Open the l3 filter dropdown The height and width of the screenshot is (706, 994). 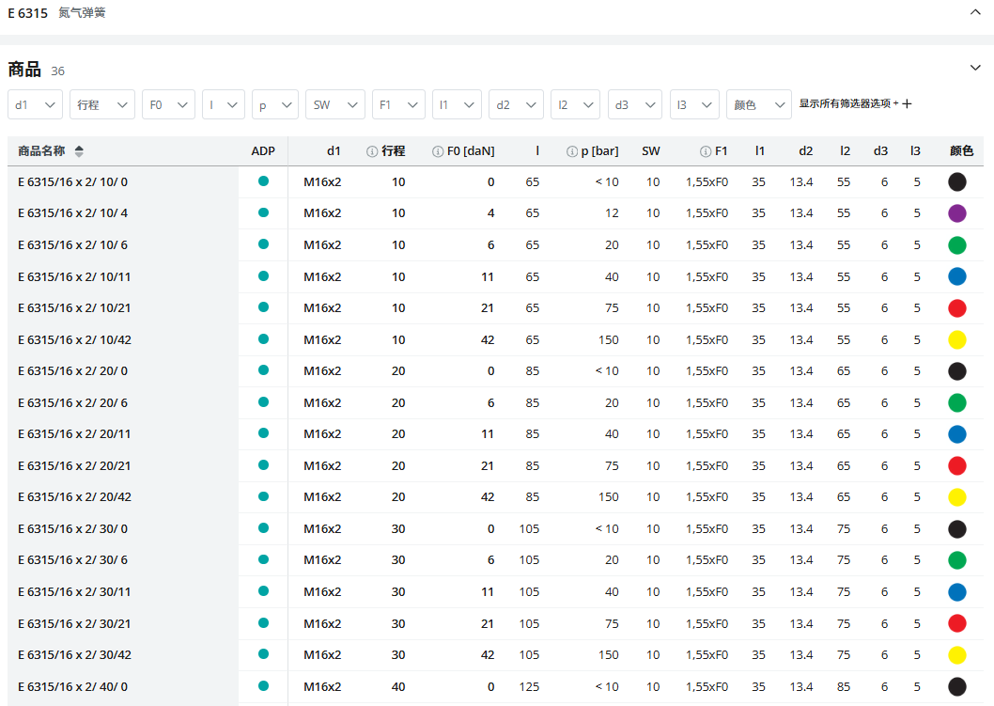pyautogui.click(x=694, y=104)
